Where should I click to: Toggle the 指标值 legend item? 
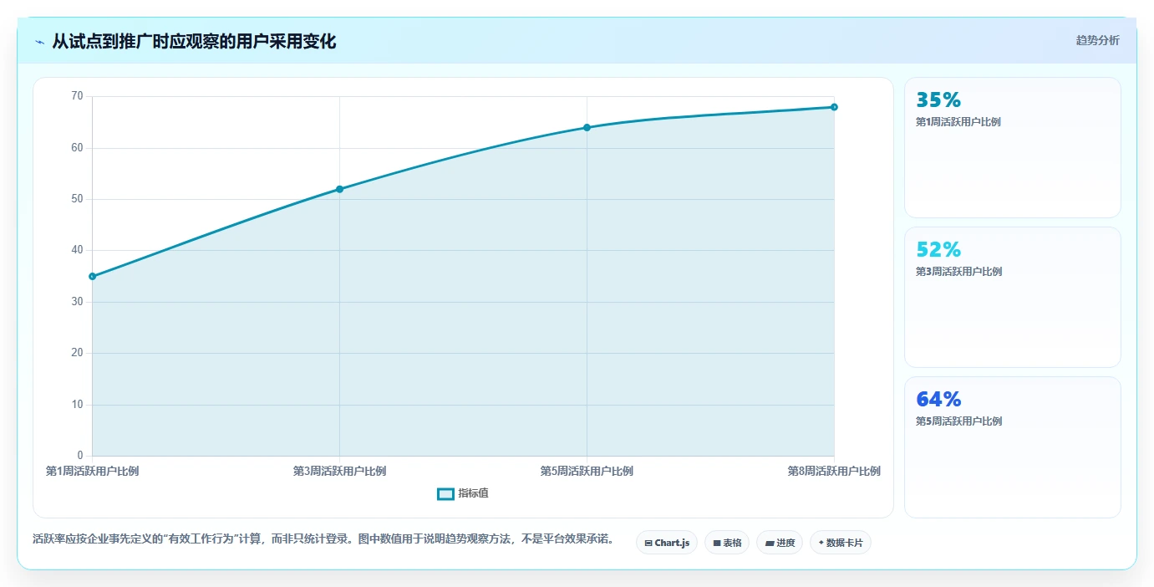coord(463,493)
